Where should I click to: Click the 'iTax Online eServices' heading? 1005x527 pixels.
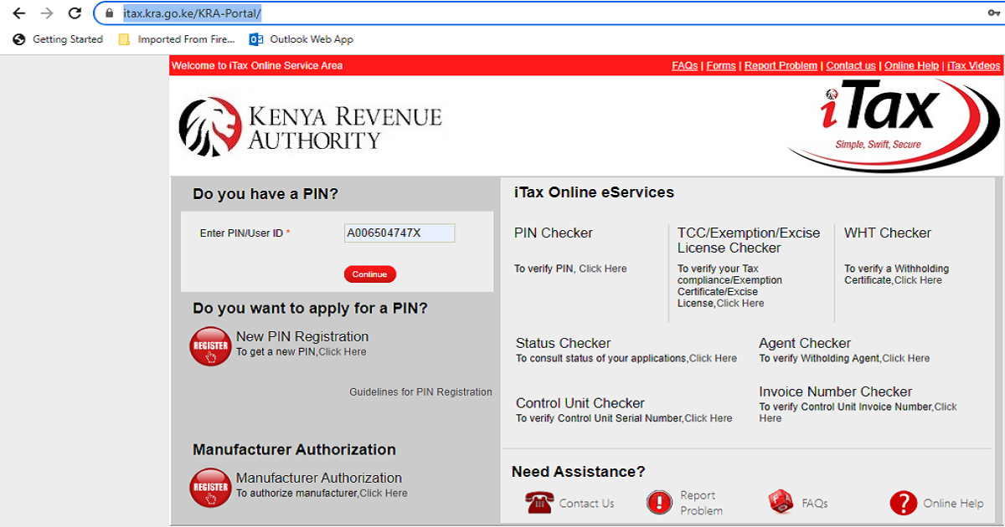594,192
